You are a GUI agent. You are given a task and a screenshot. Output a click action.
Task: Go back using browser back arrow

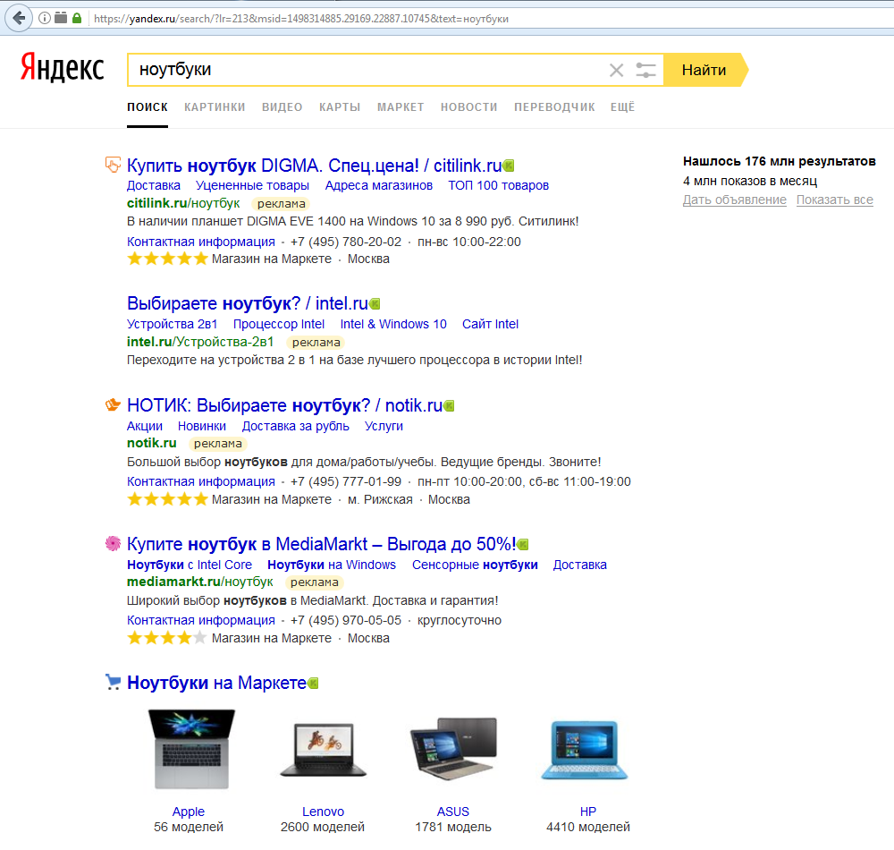click(x=19, y=18)
